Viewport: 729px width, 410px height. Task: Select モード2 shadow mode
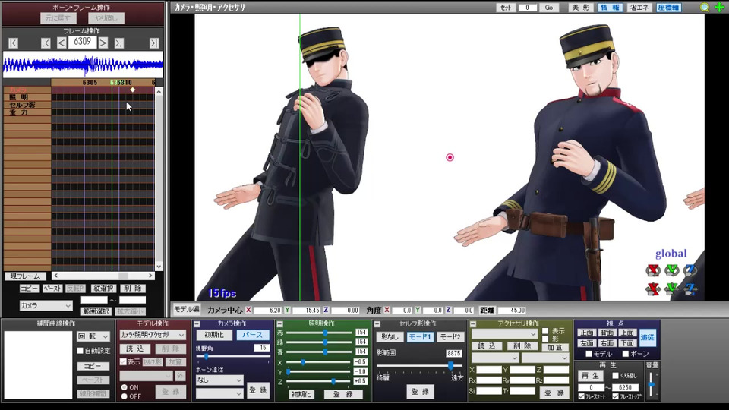tap(450, 336)
